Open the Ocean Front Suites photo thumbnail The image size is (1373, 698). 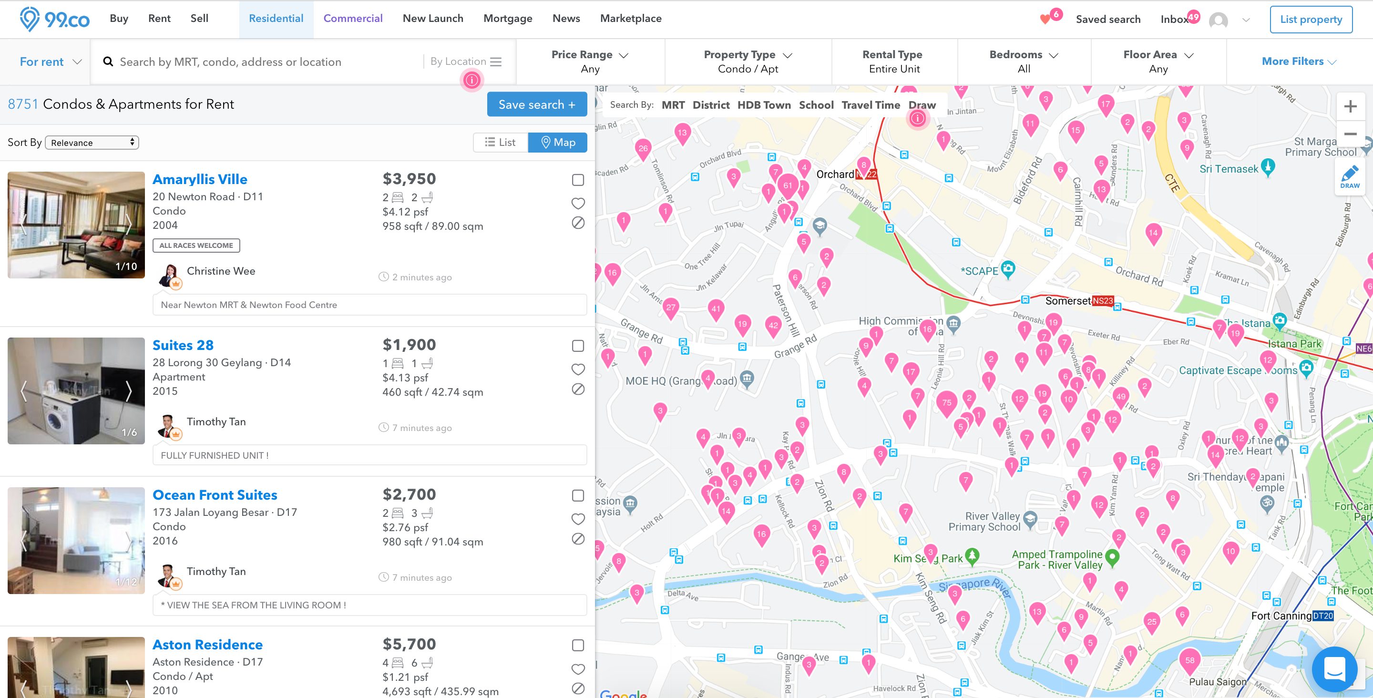pyautogui.click(x=76, y=540)
